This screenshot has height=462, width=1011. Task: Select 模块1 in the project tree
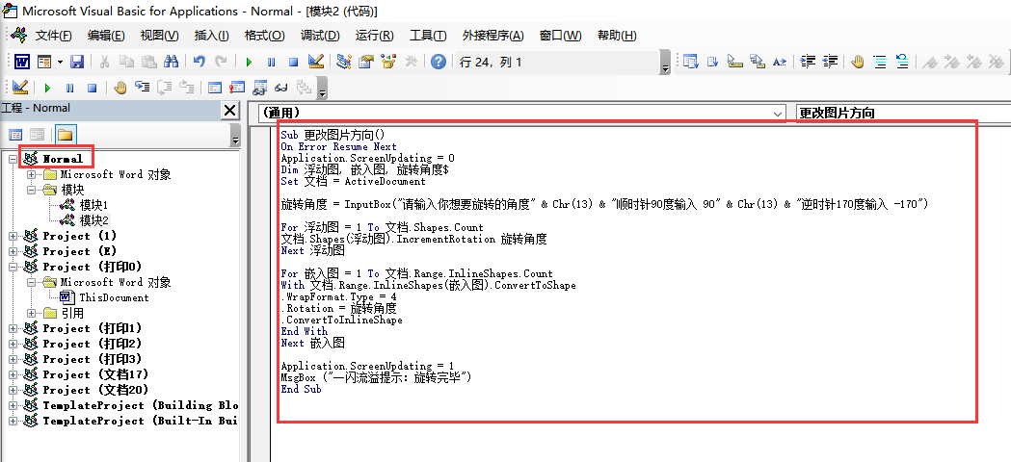[x=93, y=205]
